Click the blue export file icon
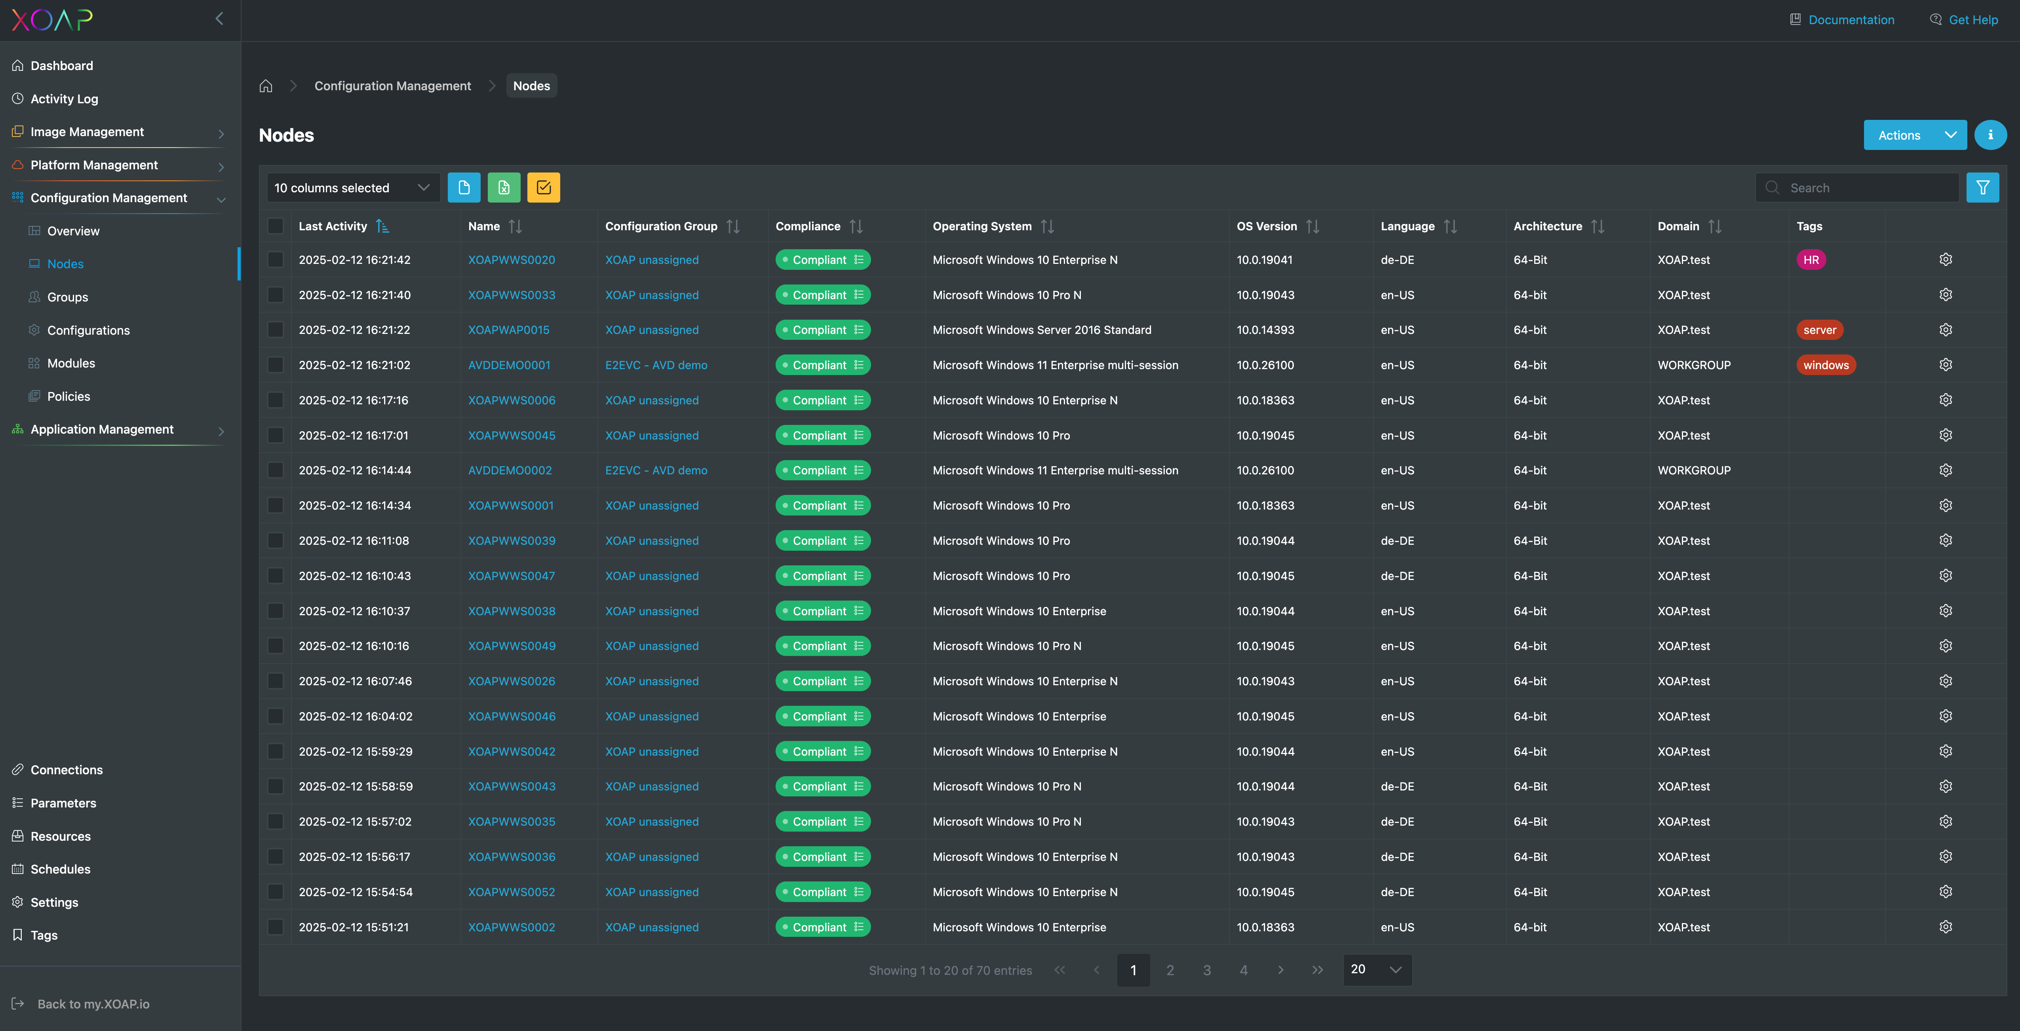2020x1031 pixels. (x=464, y=187)
